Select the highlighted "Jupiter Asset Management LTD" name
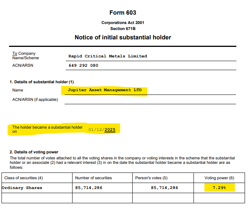The height and width of the screenshot is (210, 248). [x=104, y=90]
